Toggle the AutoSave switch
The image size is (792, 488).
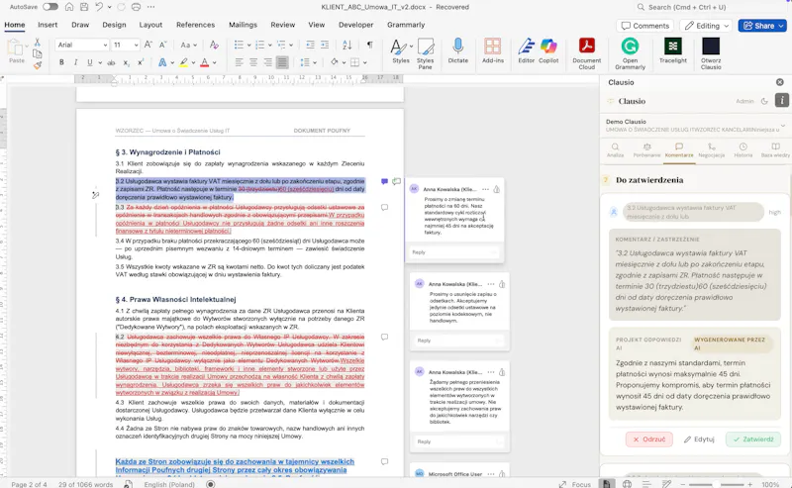[x=50, y=7]
